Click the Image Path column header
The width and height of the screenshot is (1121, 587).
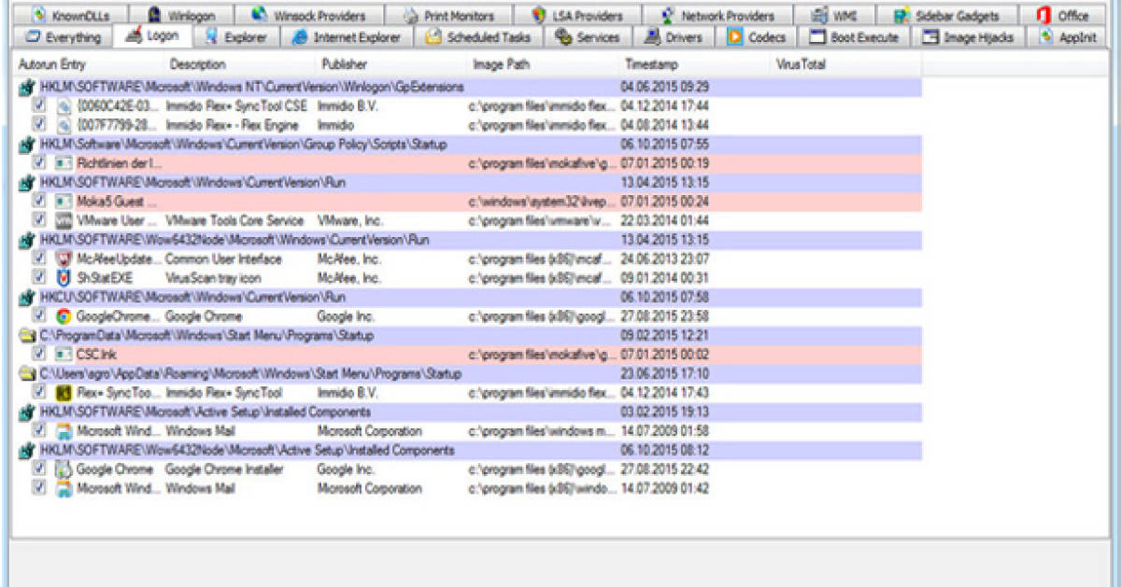[x=543, y=64]
